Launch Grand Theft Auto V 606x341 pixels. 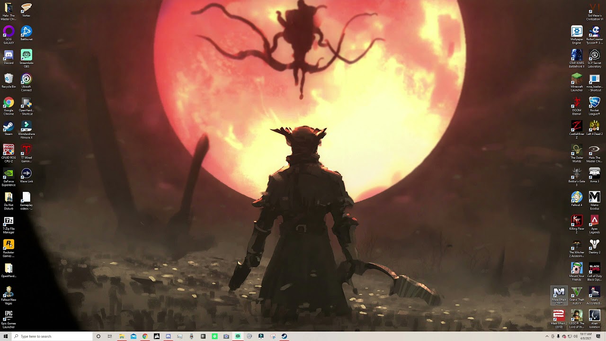[577, 296]
